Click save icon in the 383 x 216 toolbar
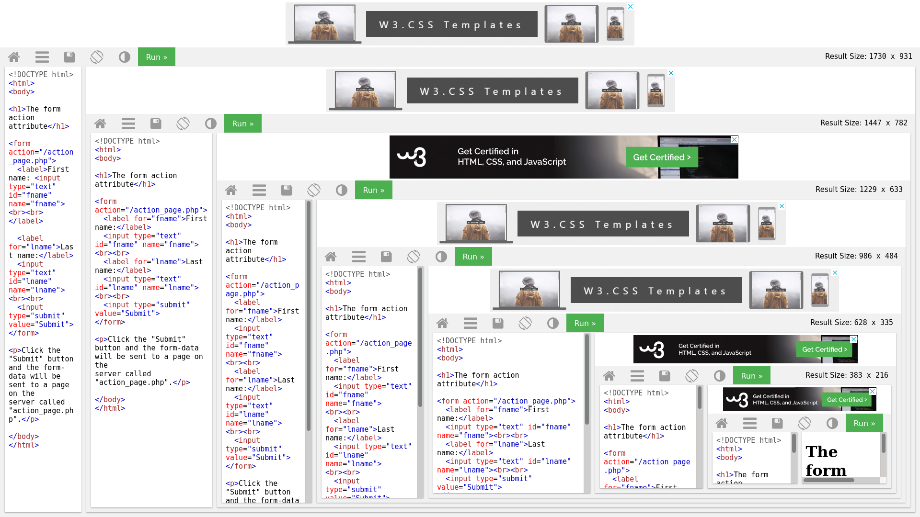920x517 pixels. point(665,376)
